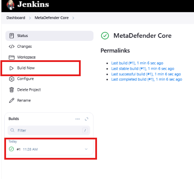Click the Delete Project trash icon
This screenshot has height=179, width=194.
(12, 90)
